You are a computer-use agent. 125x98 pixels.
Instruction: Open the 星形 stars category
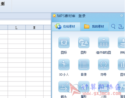pos(84,87)
